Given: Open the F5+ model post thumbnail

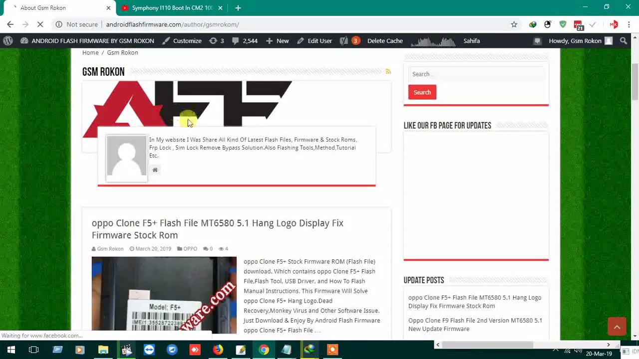Looking at the screenshot, I should pyautogui.click(x=164, y=295).
